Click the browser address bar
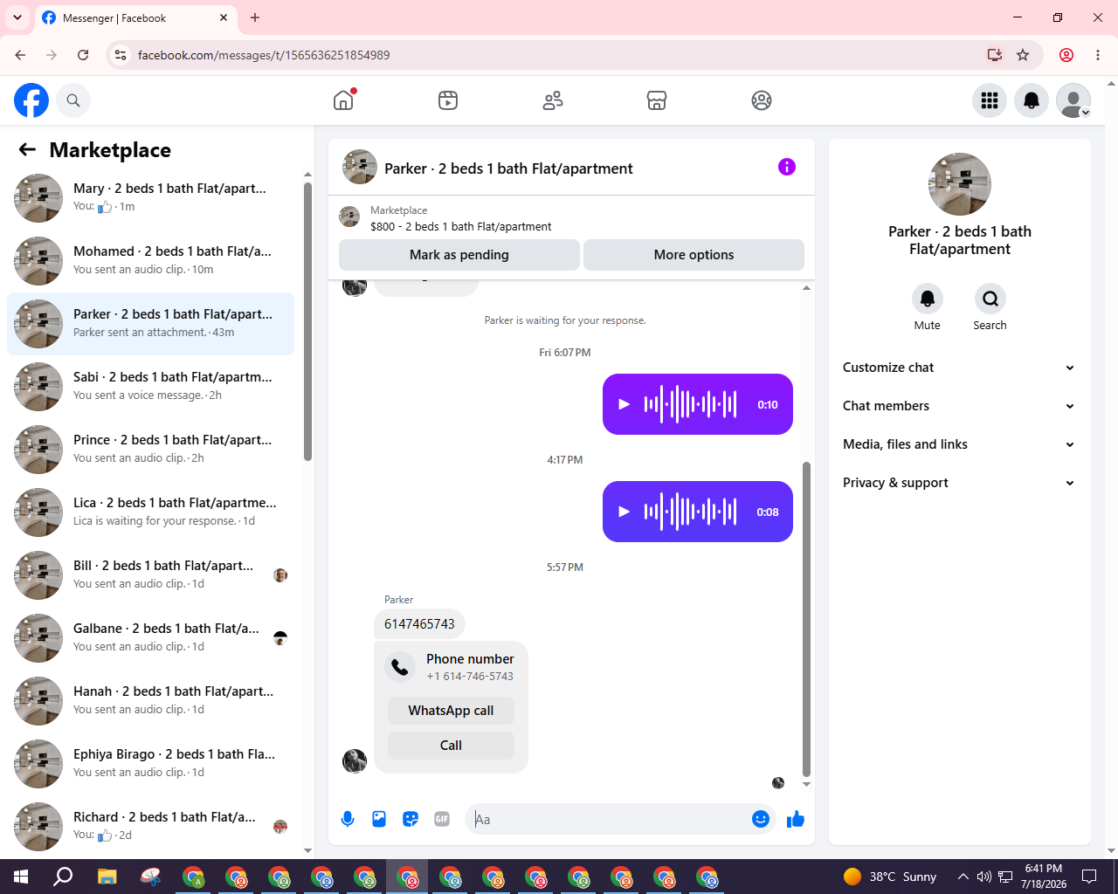This screenshot has height=894, width=1118. tap(559, 55)
